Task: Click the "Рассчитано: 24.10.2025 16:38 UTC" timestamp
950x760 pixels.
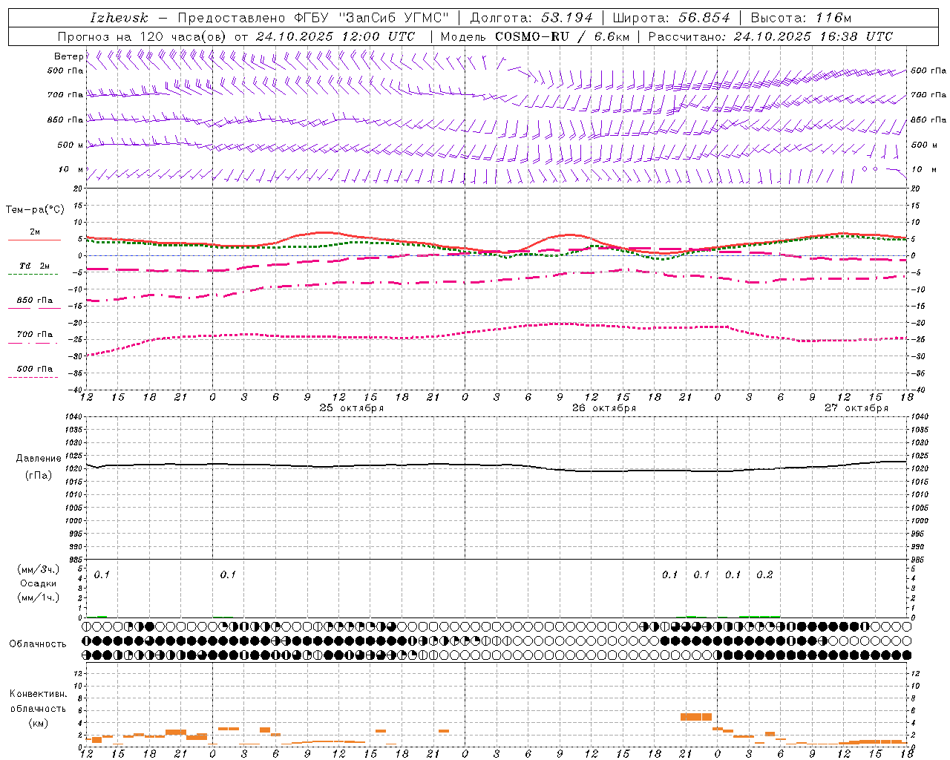Action: click(770, 36)
